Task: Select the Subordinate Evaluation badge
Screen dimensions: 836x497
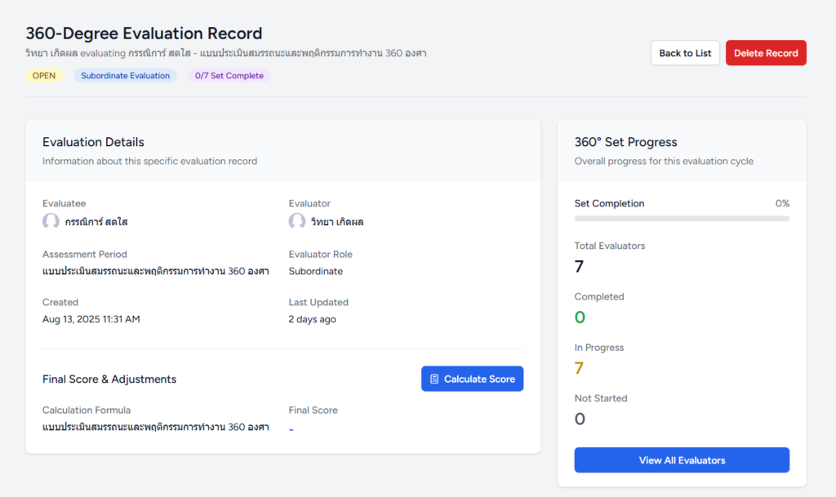Action: [125, 76]
